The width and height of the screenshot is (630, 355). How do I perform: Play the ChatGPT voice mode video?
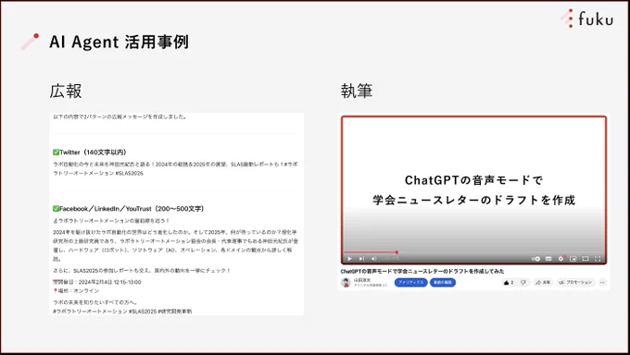coord(349,259)
